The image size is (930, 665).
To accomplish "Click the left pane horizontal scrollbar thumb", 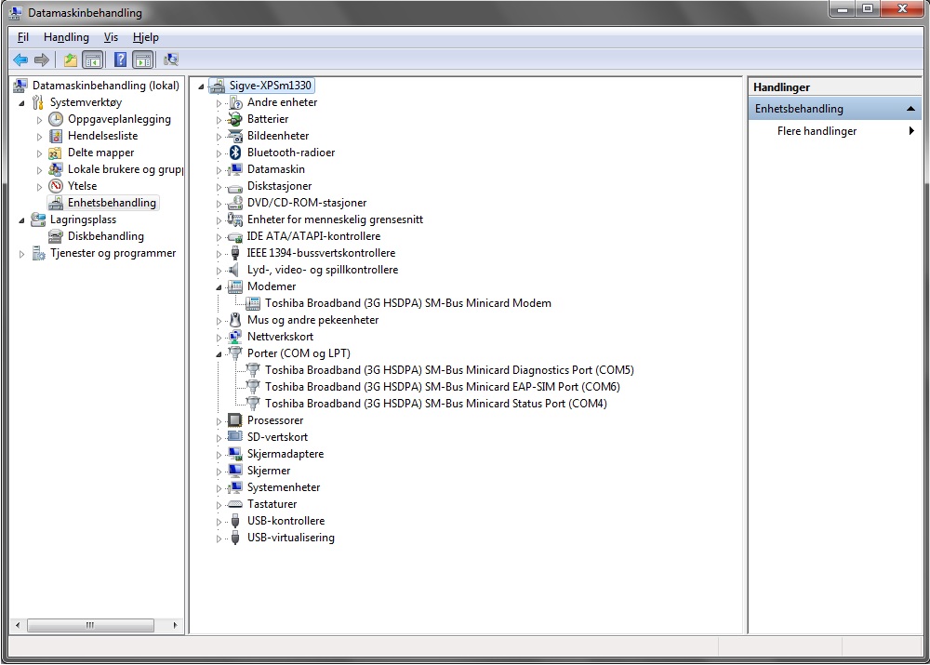I will pyautogui.click(x=90, y=625).
